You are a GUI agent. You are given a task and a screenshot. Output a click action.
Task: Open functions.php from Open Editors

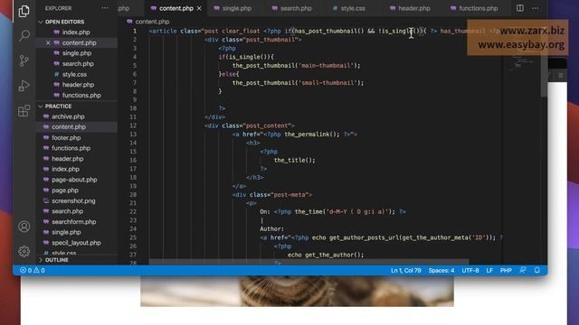tap(81, 96)
